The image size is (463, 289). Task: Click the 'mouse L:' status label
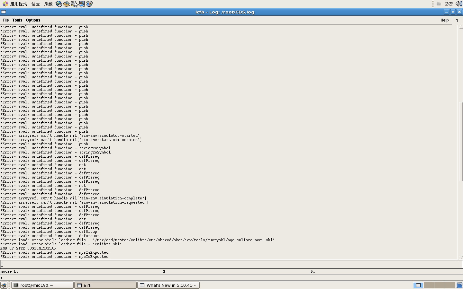[x=9, y=271]
